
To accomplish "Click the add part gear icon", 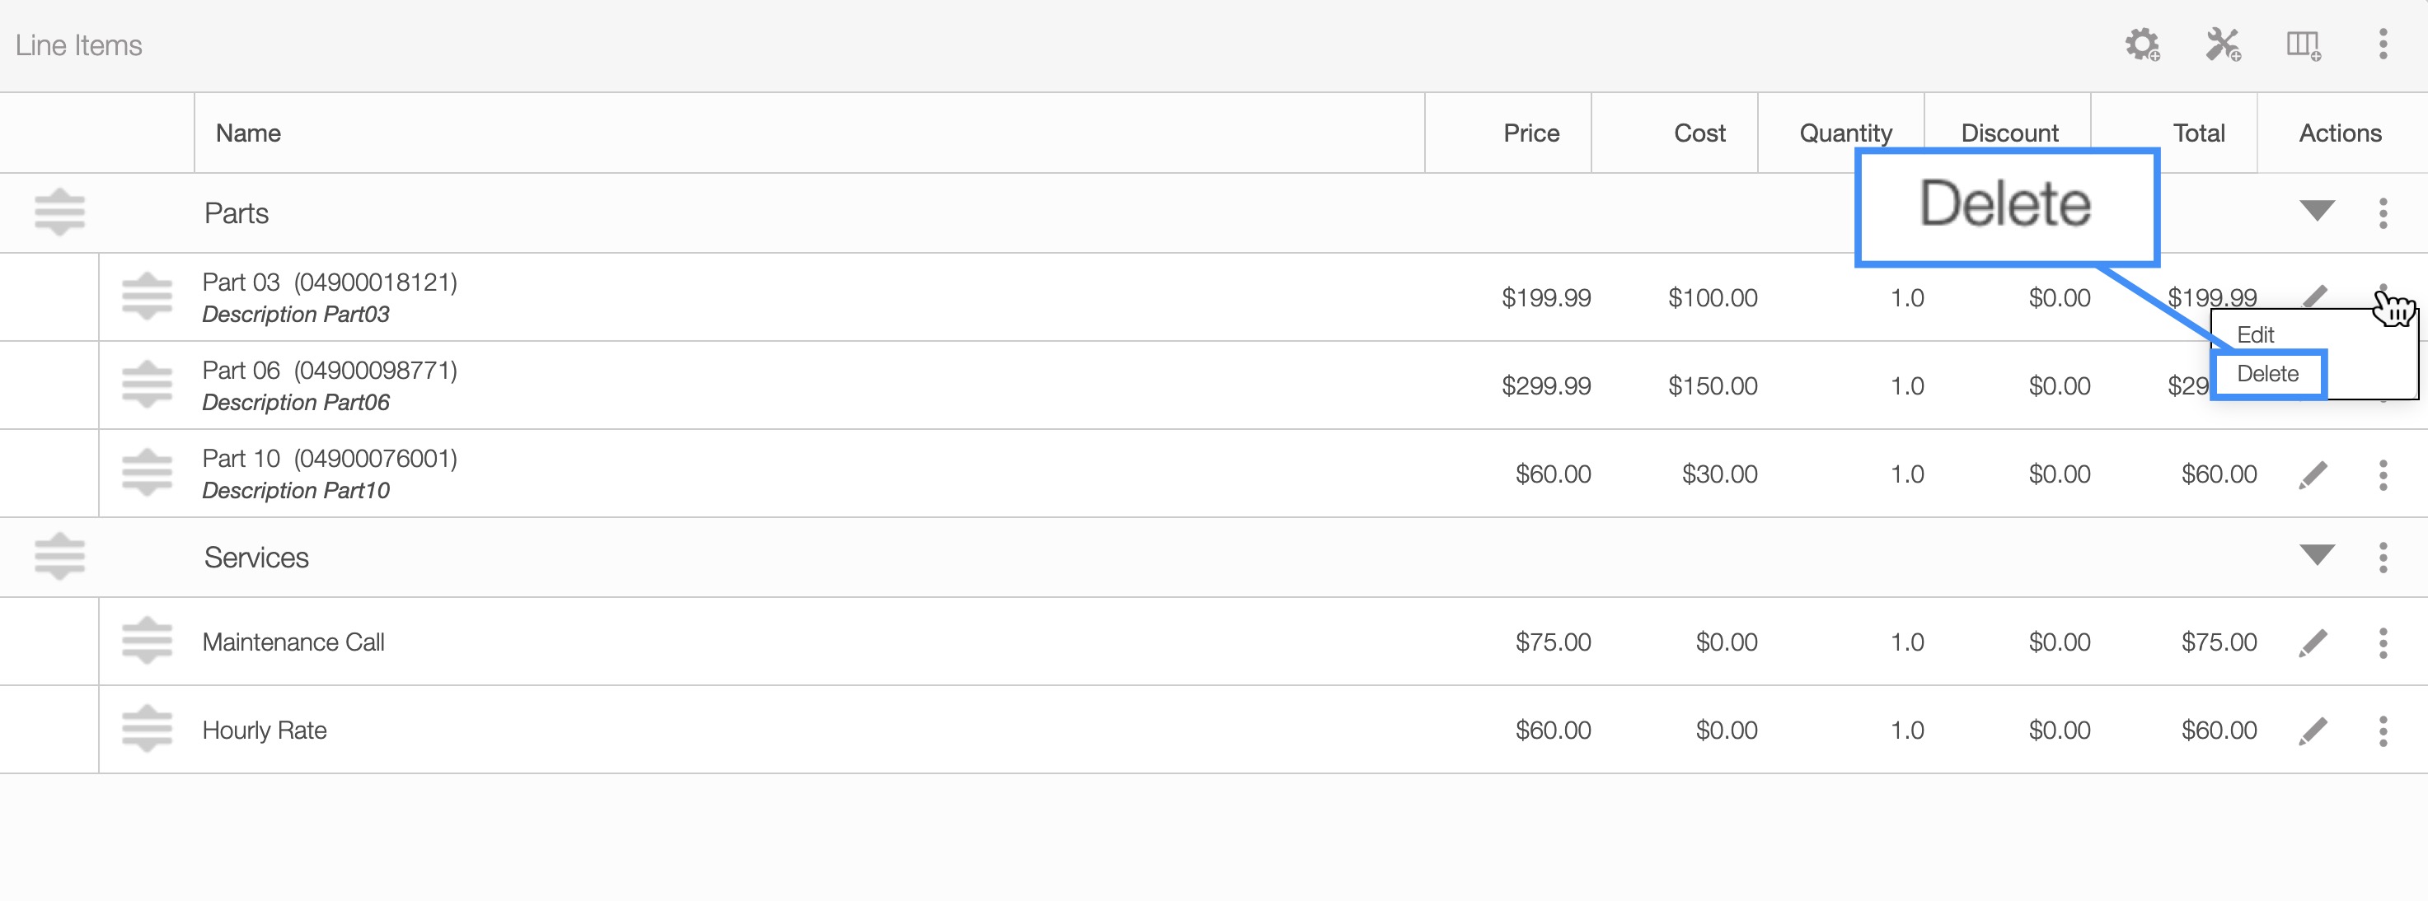I will coord(2141,44).
